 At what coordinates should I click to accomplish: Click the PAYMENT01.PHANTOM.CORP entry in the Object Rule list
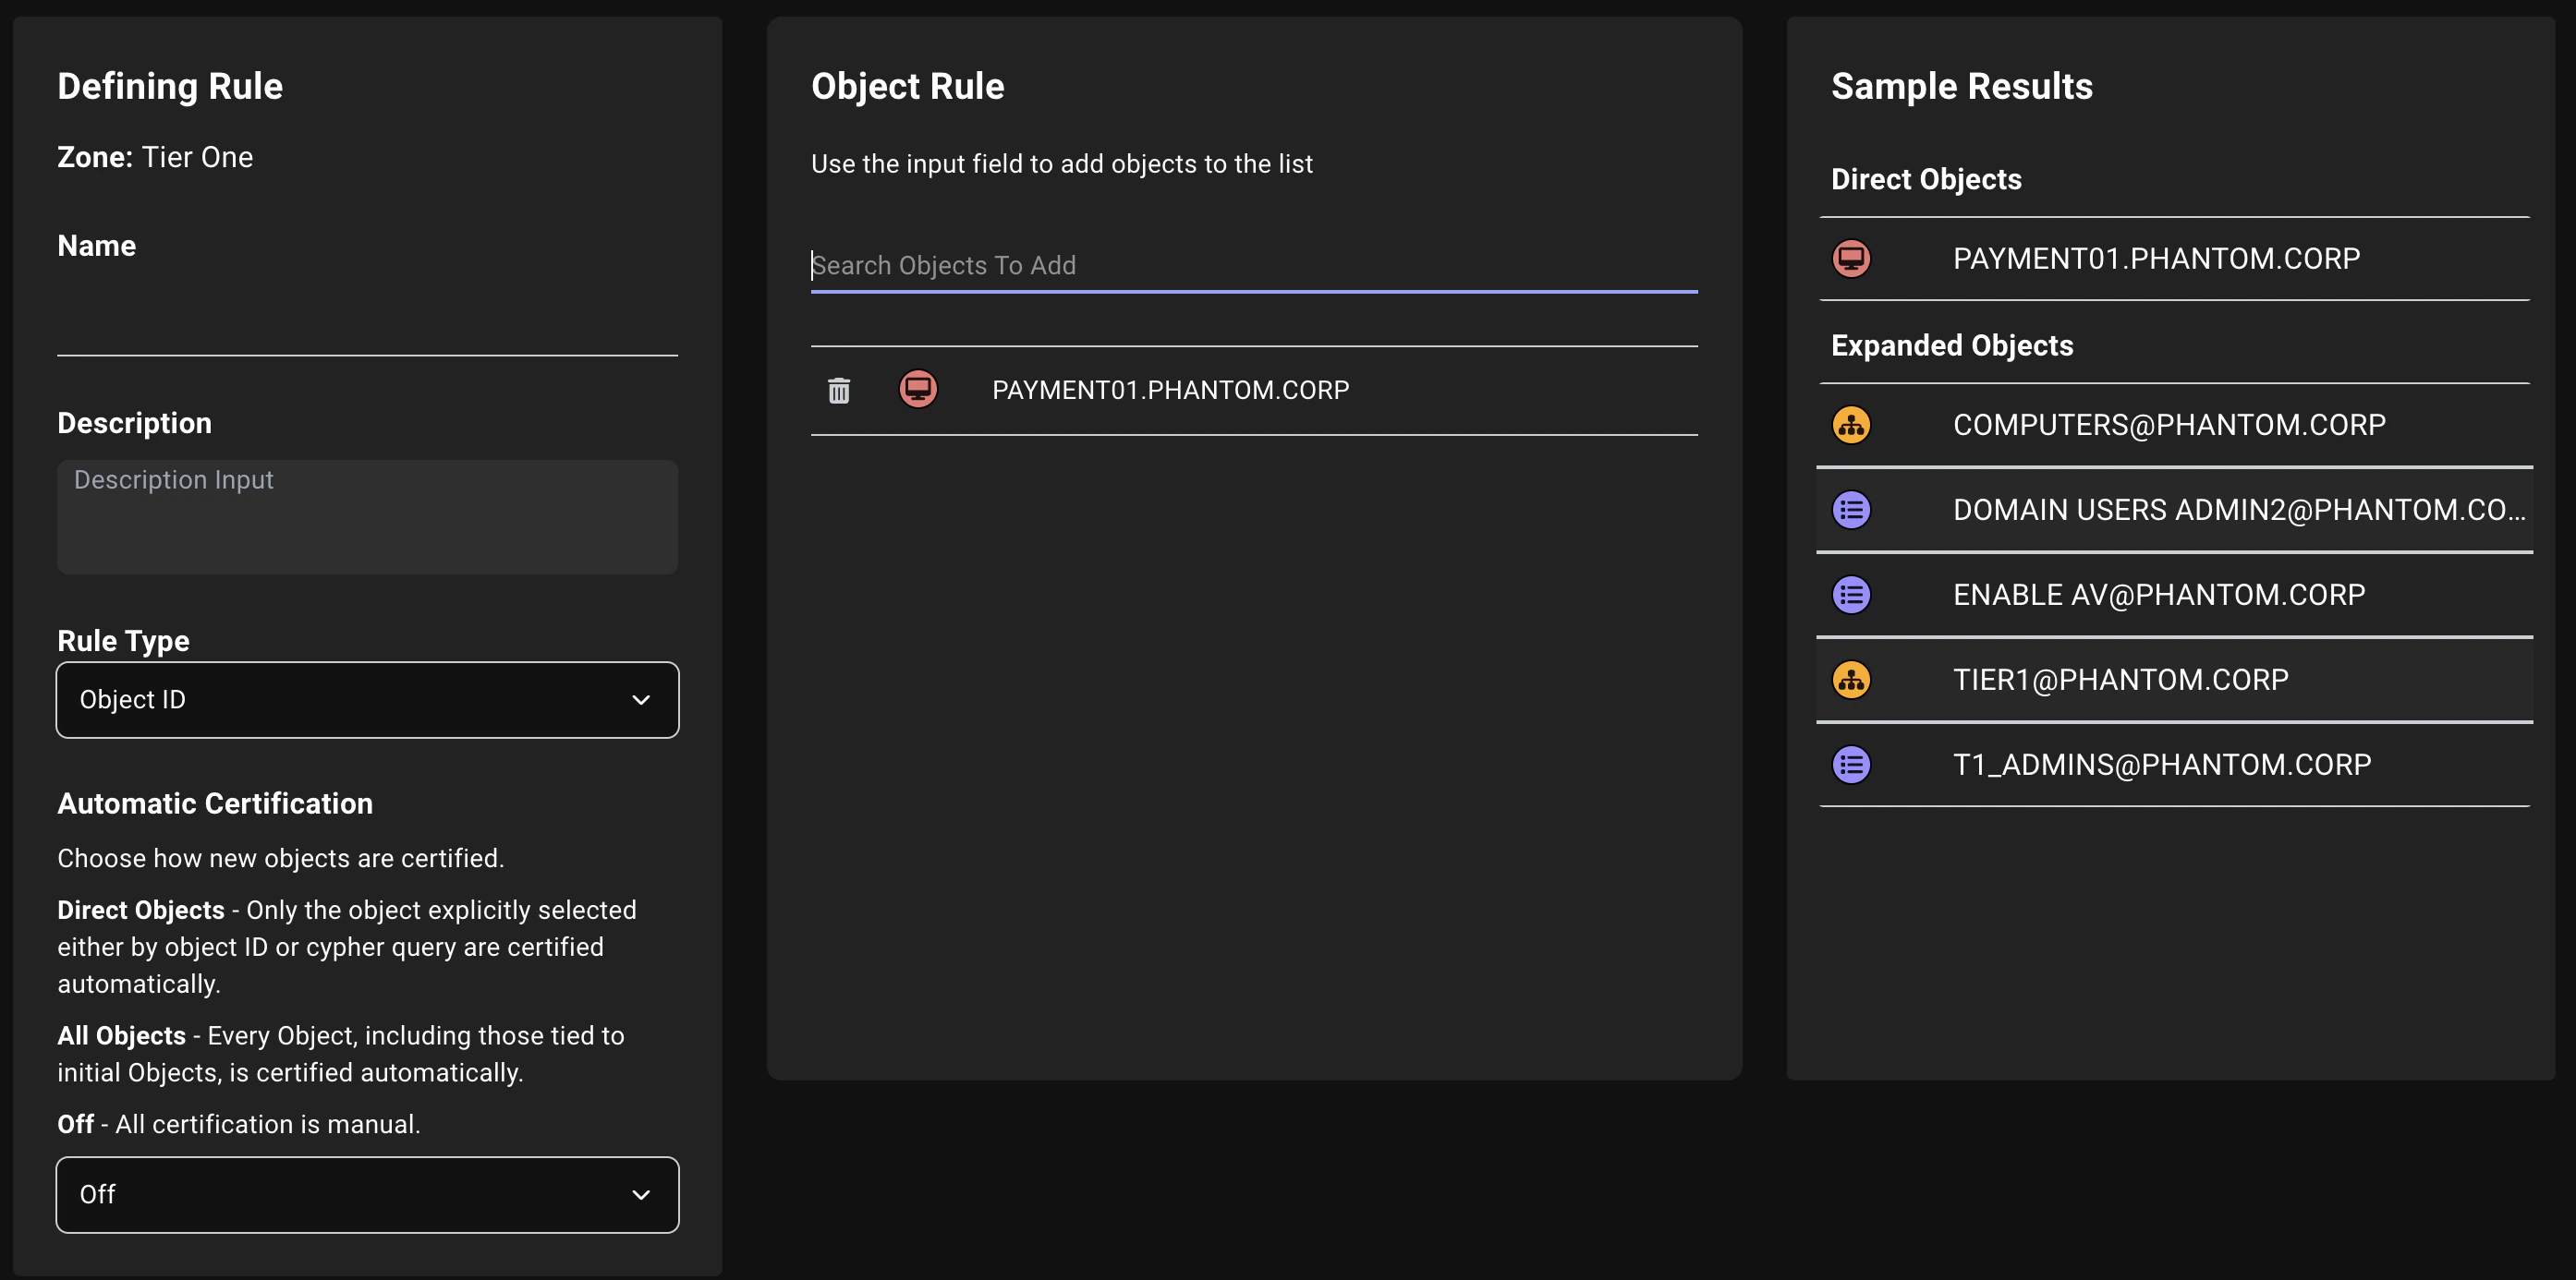point(1170,390)
